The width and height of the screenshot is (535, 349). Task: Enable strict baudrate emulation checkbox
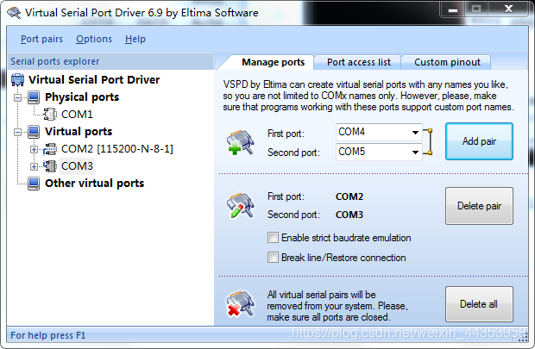[x=273, y=238]
